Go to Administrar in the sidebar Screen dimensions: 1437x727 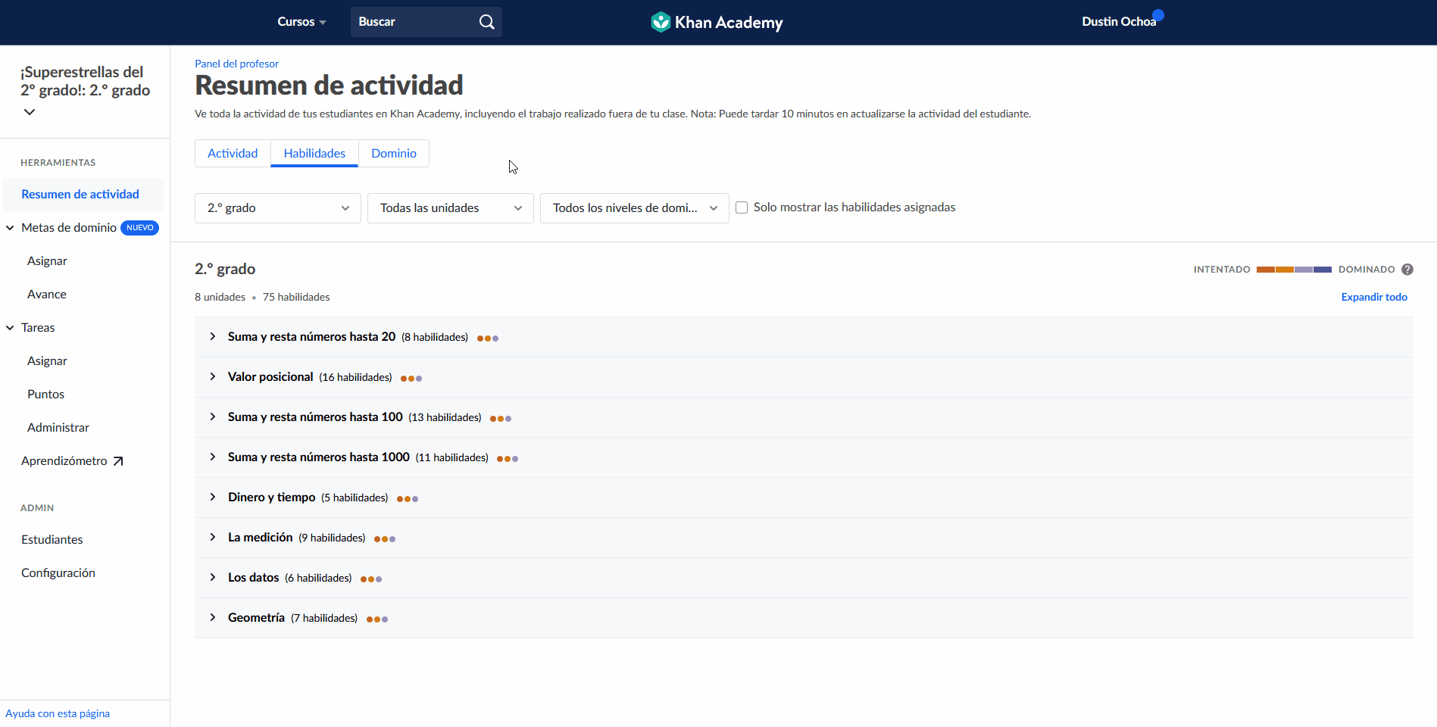pyautogui.click(x=58, y=428)
